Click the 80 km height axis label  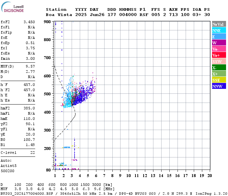[49, 170]
